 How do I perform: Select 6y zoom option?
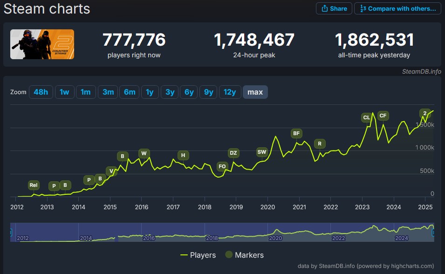(189, 92)
